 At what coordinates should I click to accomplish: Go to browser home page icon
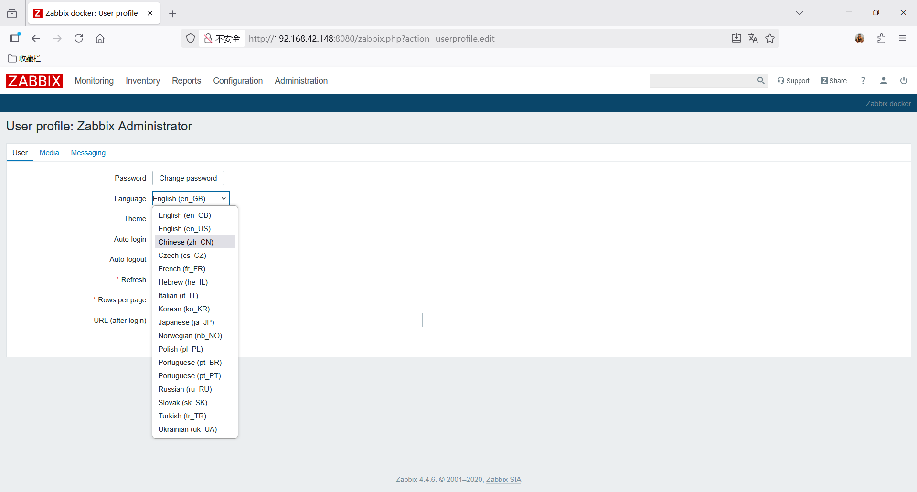pyautogui.click(x=100, y=38)
